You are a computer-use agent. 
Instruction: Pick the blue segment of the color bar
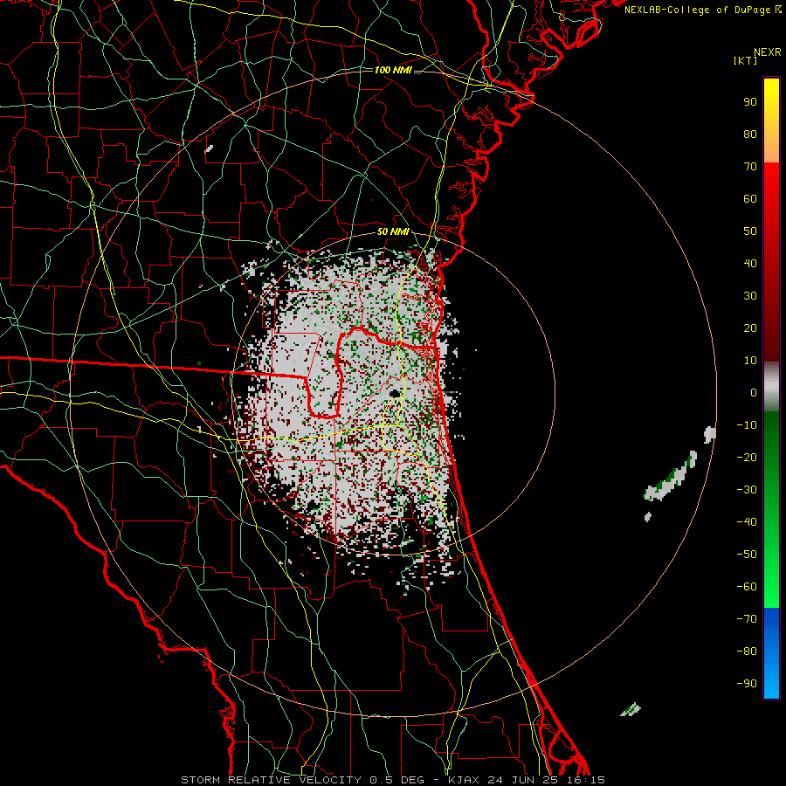pyautogui.click(x=771, y=652)
